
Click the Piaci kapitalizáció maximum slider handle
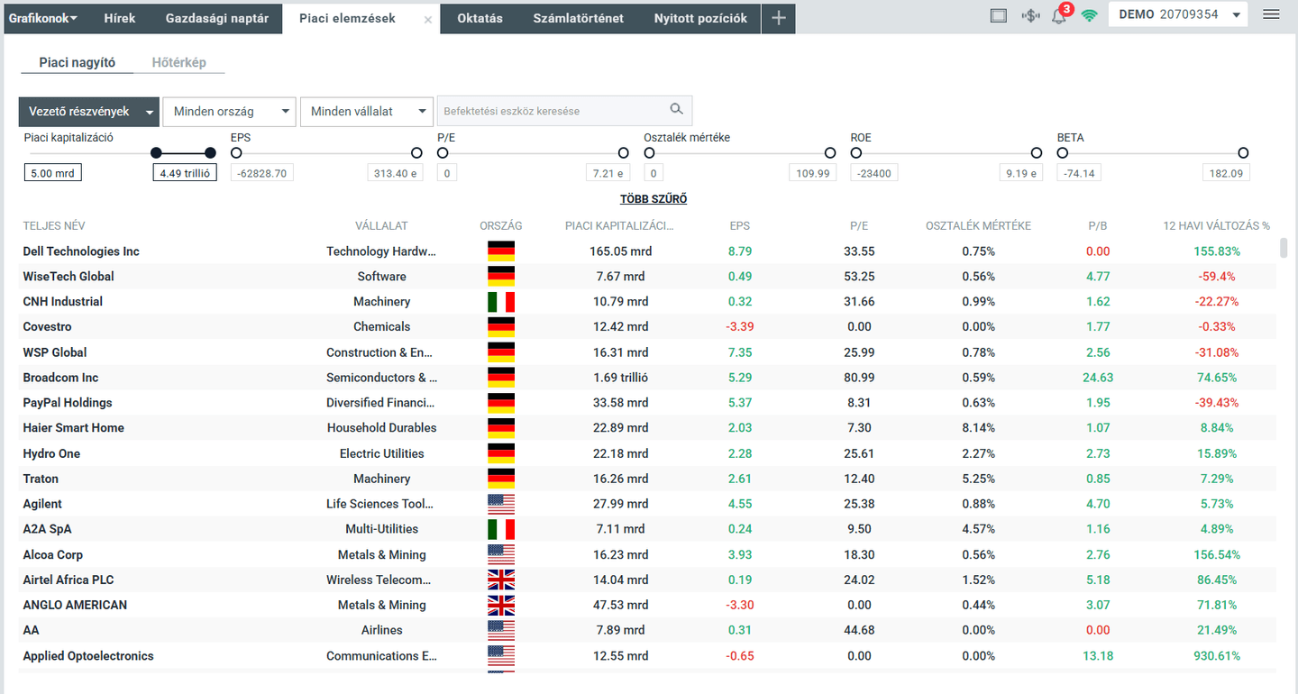(x=211, y=153)
